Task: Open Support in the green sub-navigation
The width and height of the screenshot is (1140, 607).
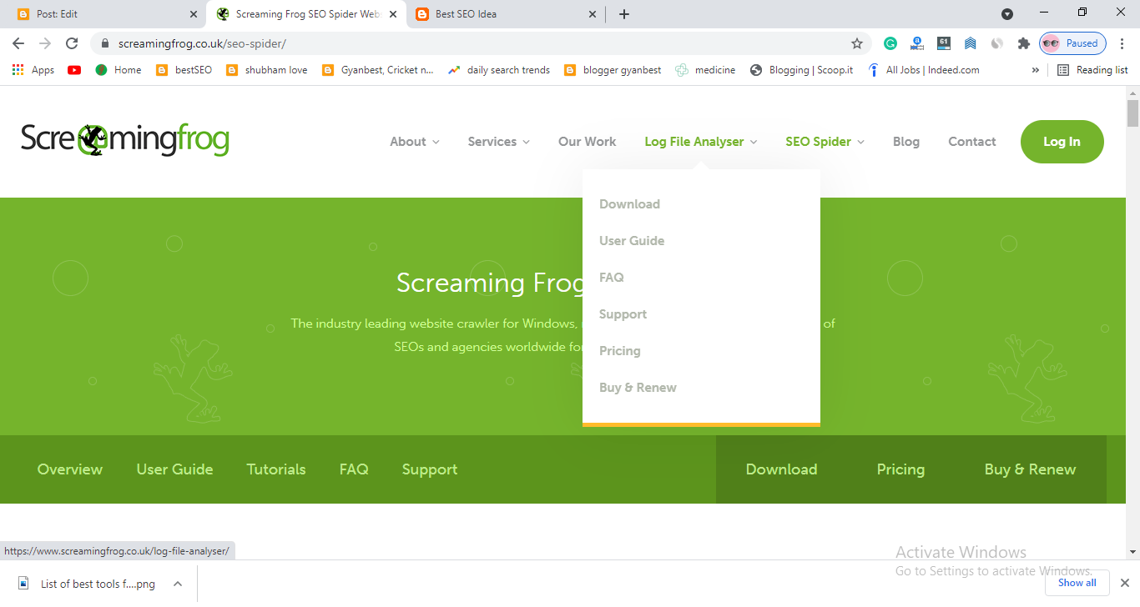Action: coord(430,469)
